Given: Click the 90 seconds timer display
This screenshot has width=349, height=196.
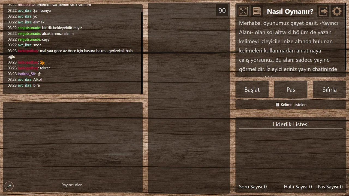Looking at the screenshot, I should click(x=222, y=11).
